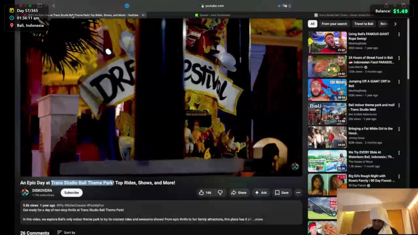The height and width of the screenshot is (235, 418).
Task: Open the Sort by comments dropdown
Action: tap(66, 232)
